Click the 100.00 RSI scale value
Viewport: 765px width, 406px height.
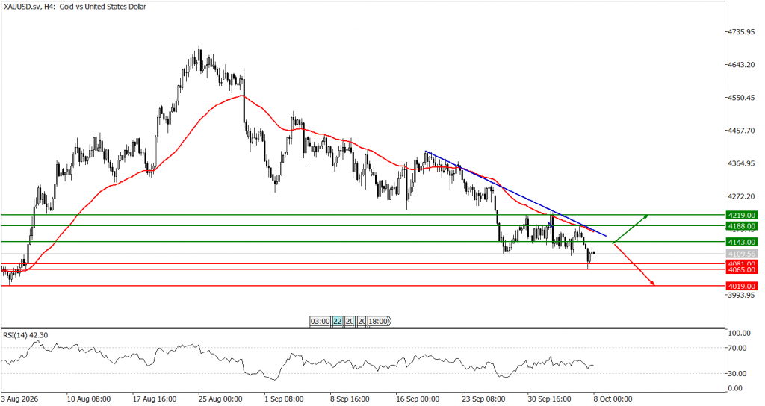click(740, 334)
